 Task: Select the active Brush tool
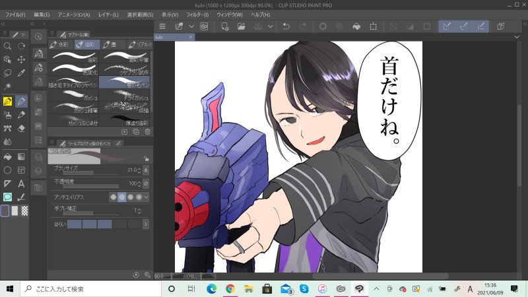click(x=21, y=101)
